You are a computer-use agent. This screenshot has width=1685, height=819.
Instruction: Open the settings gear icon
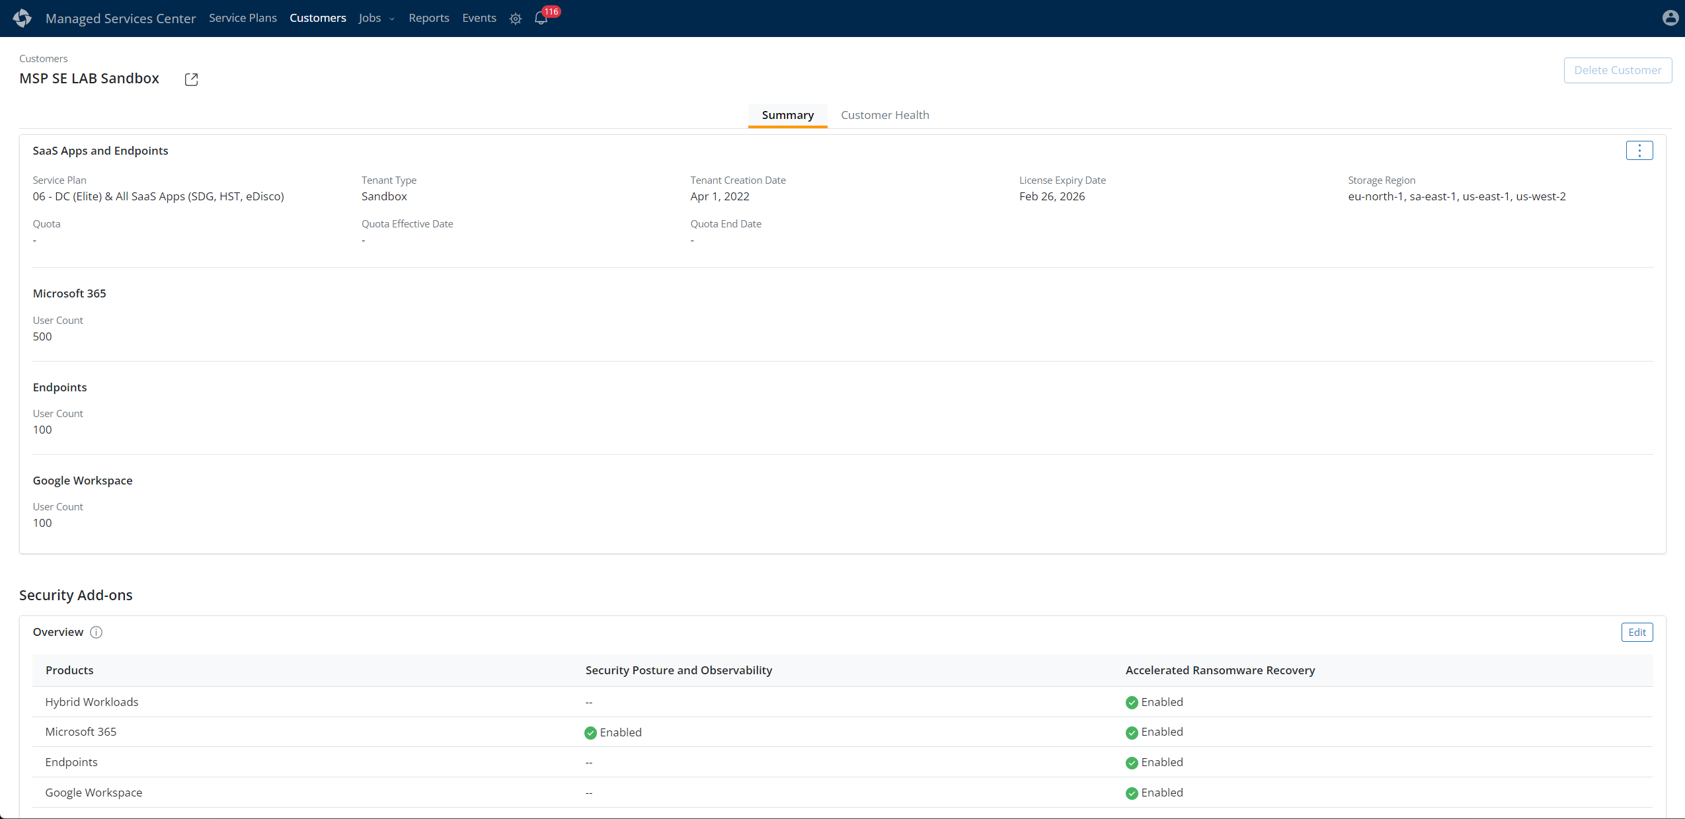(x=516, y=19)
